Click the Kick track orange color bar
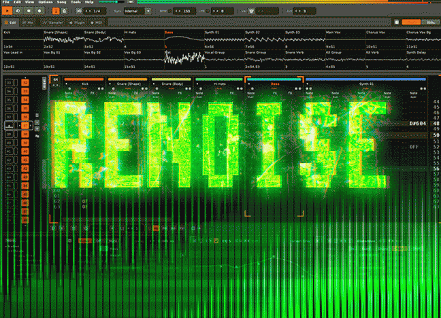Image resolution: width=441 pixels, height=318 pixels. pyautogui.click(x=84, y=79)
